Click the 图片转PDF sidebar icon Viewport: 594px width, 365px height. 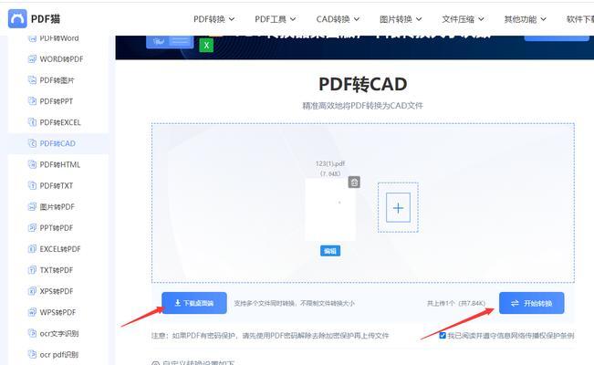tap(32, 206)
